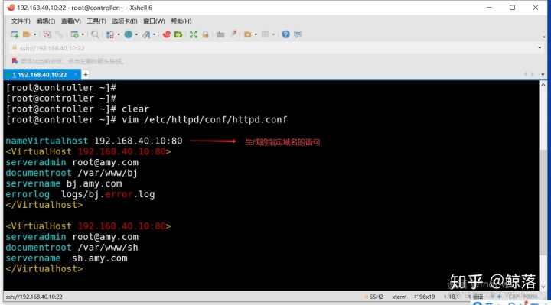The width and height of the screenshot is (551, 305).
Task: Click the toolbar overflow arrow at far right
Action: pos(543,37)
